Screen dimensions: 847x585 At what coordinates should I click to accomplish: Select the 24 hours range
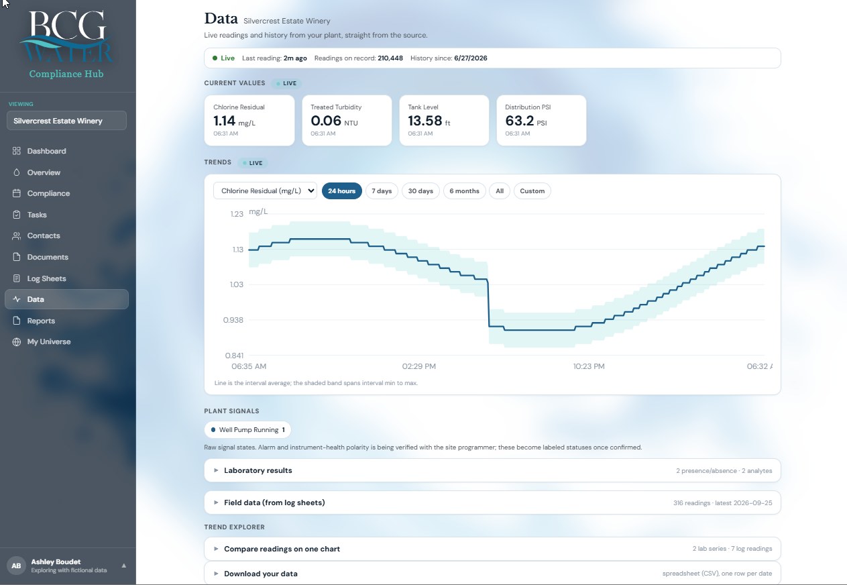[x=342, y=191]
